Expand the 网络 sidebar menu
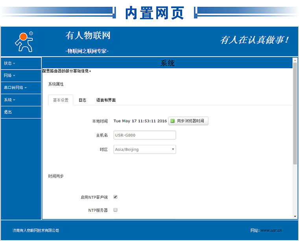The width and height of the screenshot is (299, 241). (9, 75)
